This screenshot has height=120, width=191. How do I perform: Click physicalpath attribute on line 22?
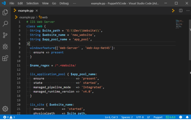pos(44,113)
